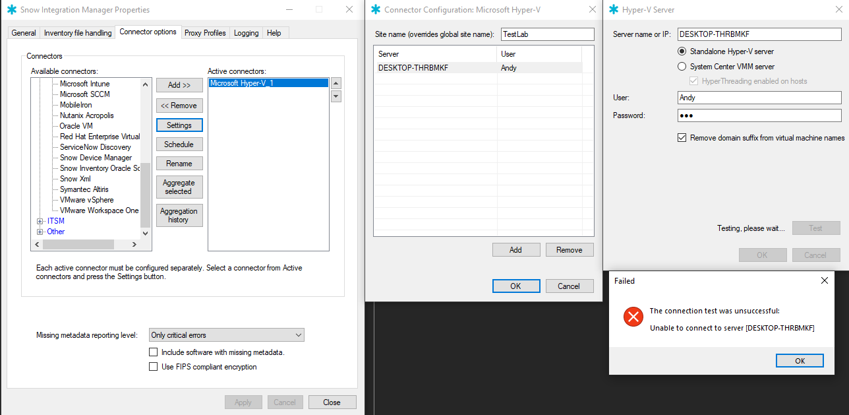Click the User column header
The image size is (849, 415).
(539, 54)
